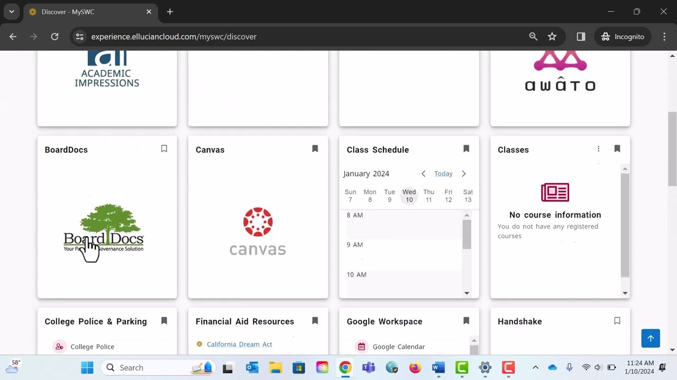Open Chrome three-dot menu
This screenshot has width=677, height=380.
pyautogui.click(x=664, y=36)
